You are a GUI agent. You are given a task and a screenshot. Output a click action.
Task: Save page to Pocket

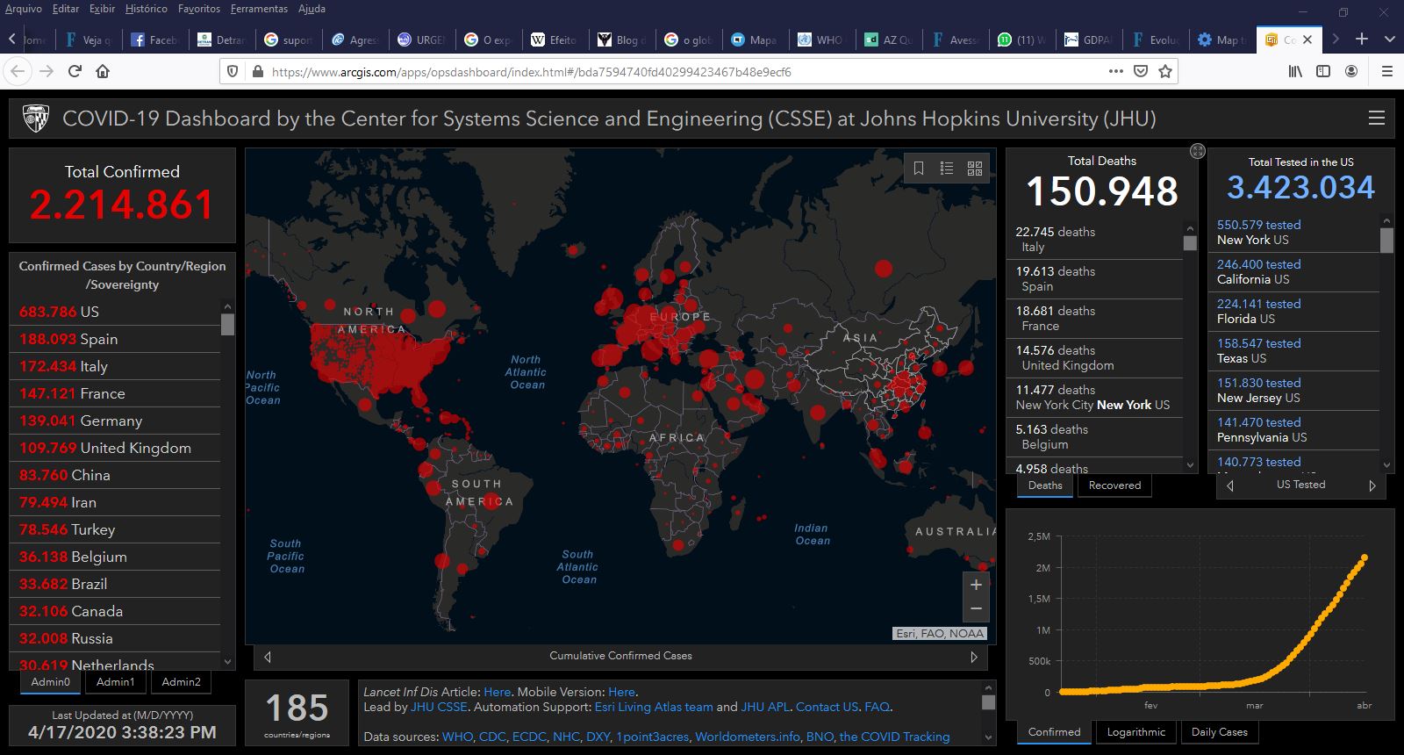tap(1141, 71)
